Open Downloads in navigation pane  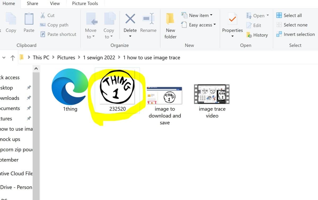coord(10,98)
